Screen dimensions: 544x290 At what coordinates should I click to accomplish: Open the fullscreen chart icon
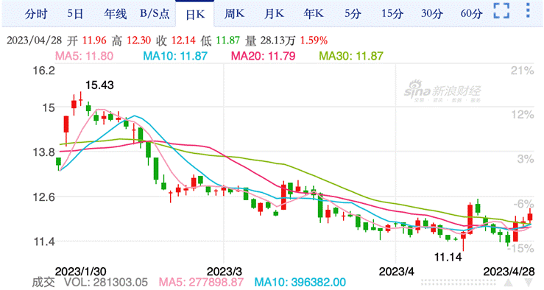(x=501, y=10)
